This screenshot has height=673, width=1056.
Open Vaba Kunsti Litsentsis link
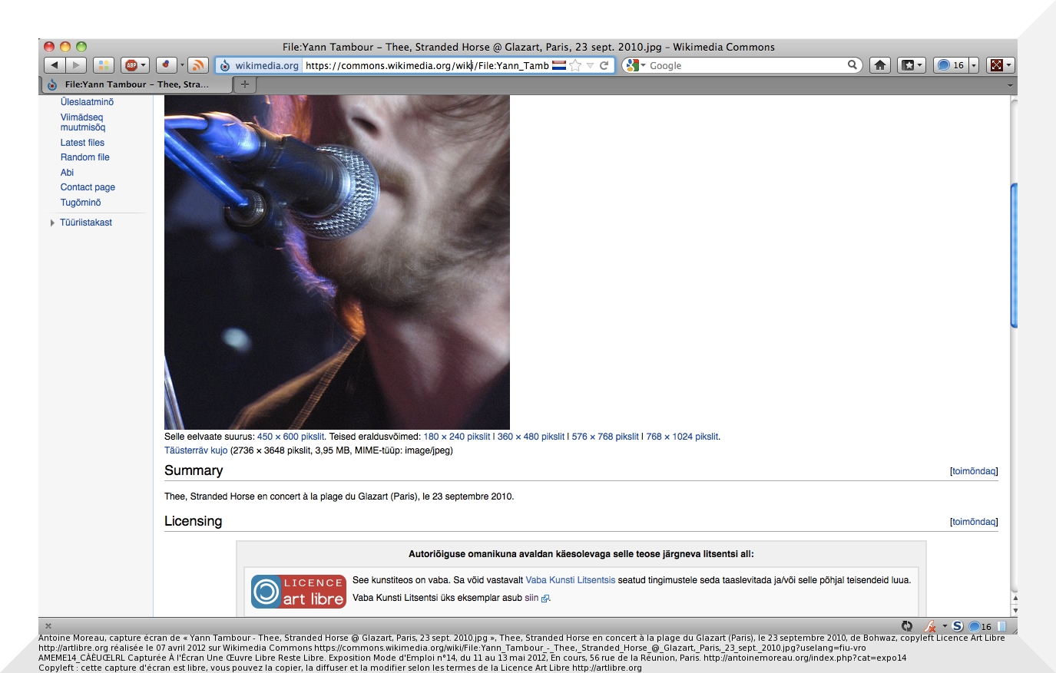pyautogui.click(x=571, y=580)
